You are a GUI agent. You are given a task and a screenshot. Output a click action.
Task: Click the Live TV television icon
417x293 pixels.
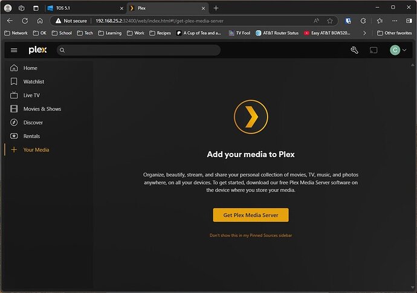(x=14, y=95)
